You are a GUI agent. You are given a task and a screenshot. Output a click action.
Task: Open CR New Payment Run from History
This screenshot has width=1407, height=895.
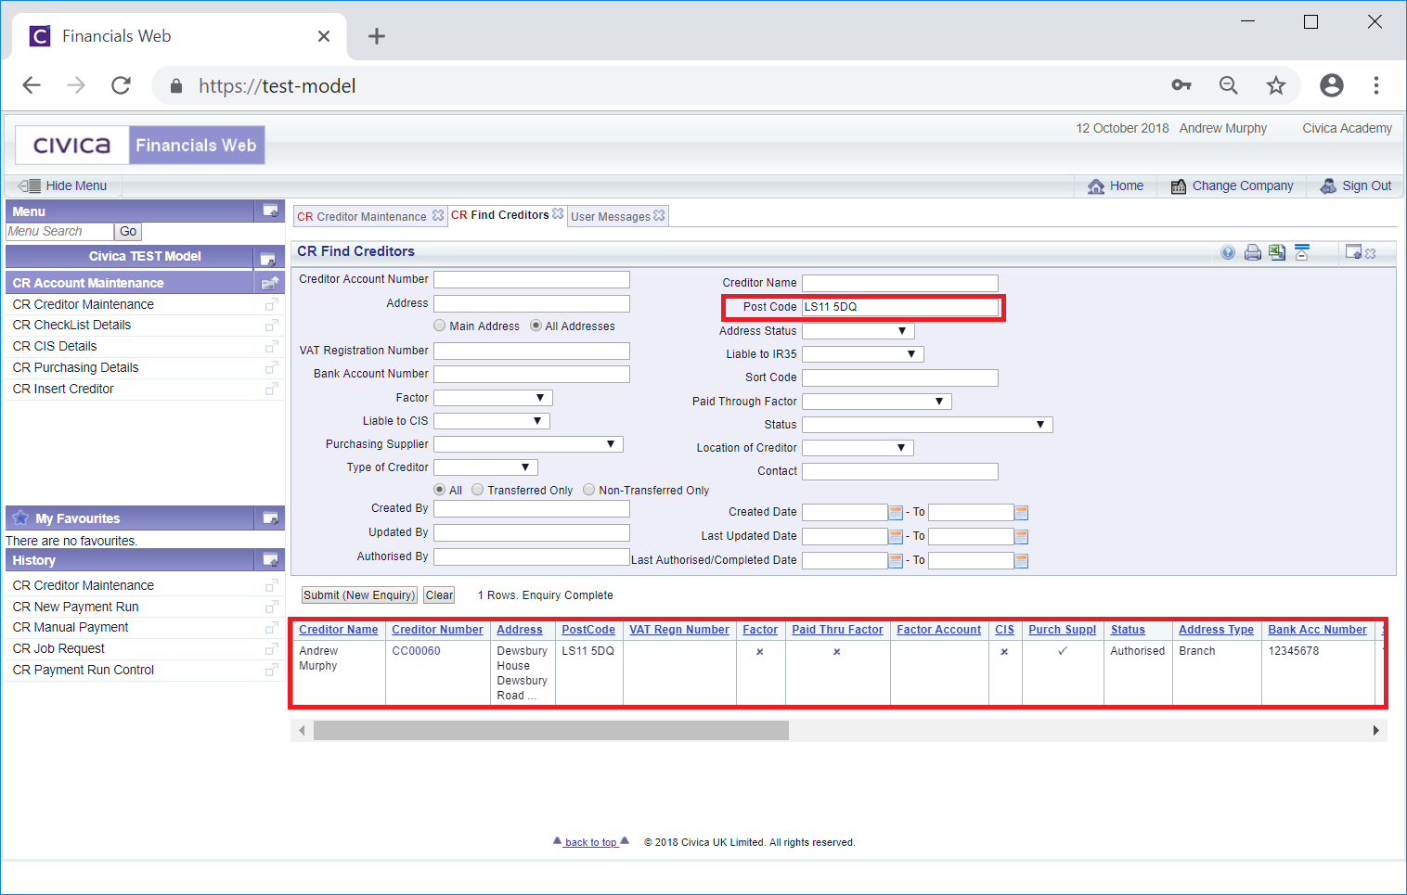(x=76, y=607)
